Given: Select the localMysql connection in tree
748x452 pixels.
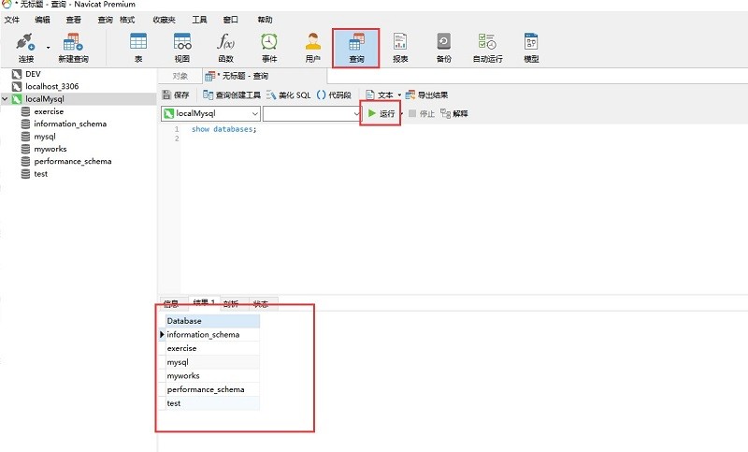Looking at the screenshot, I should [x=44, y=99].
